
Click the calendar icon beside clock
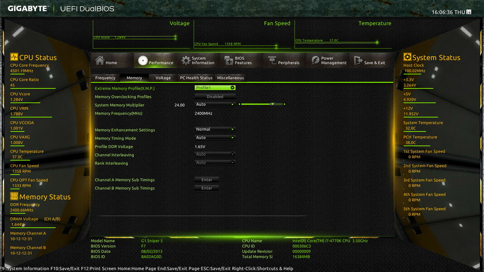[x=468, y=12]
